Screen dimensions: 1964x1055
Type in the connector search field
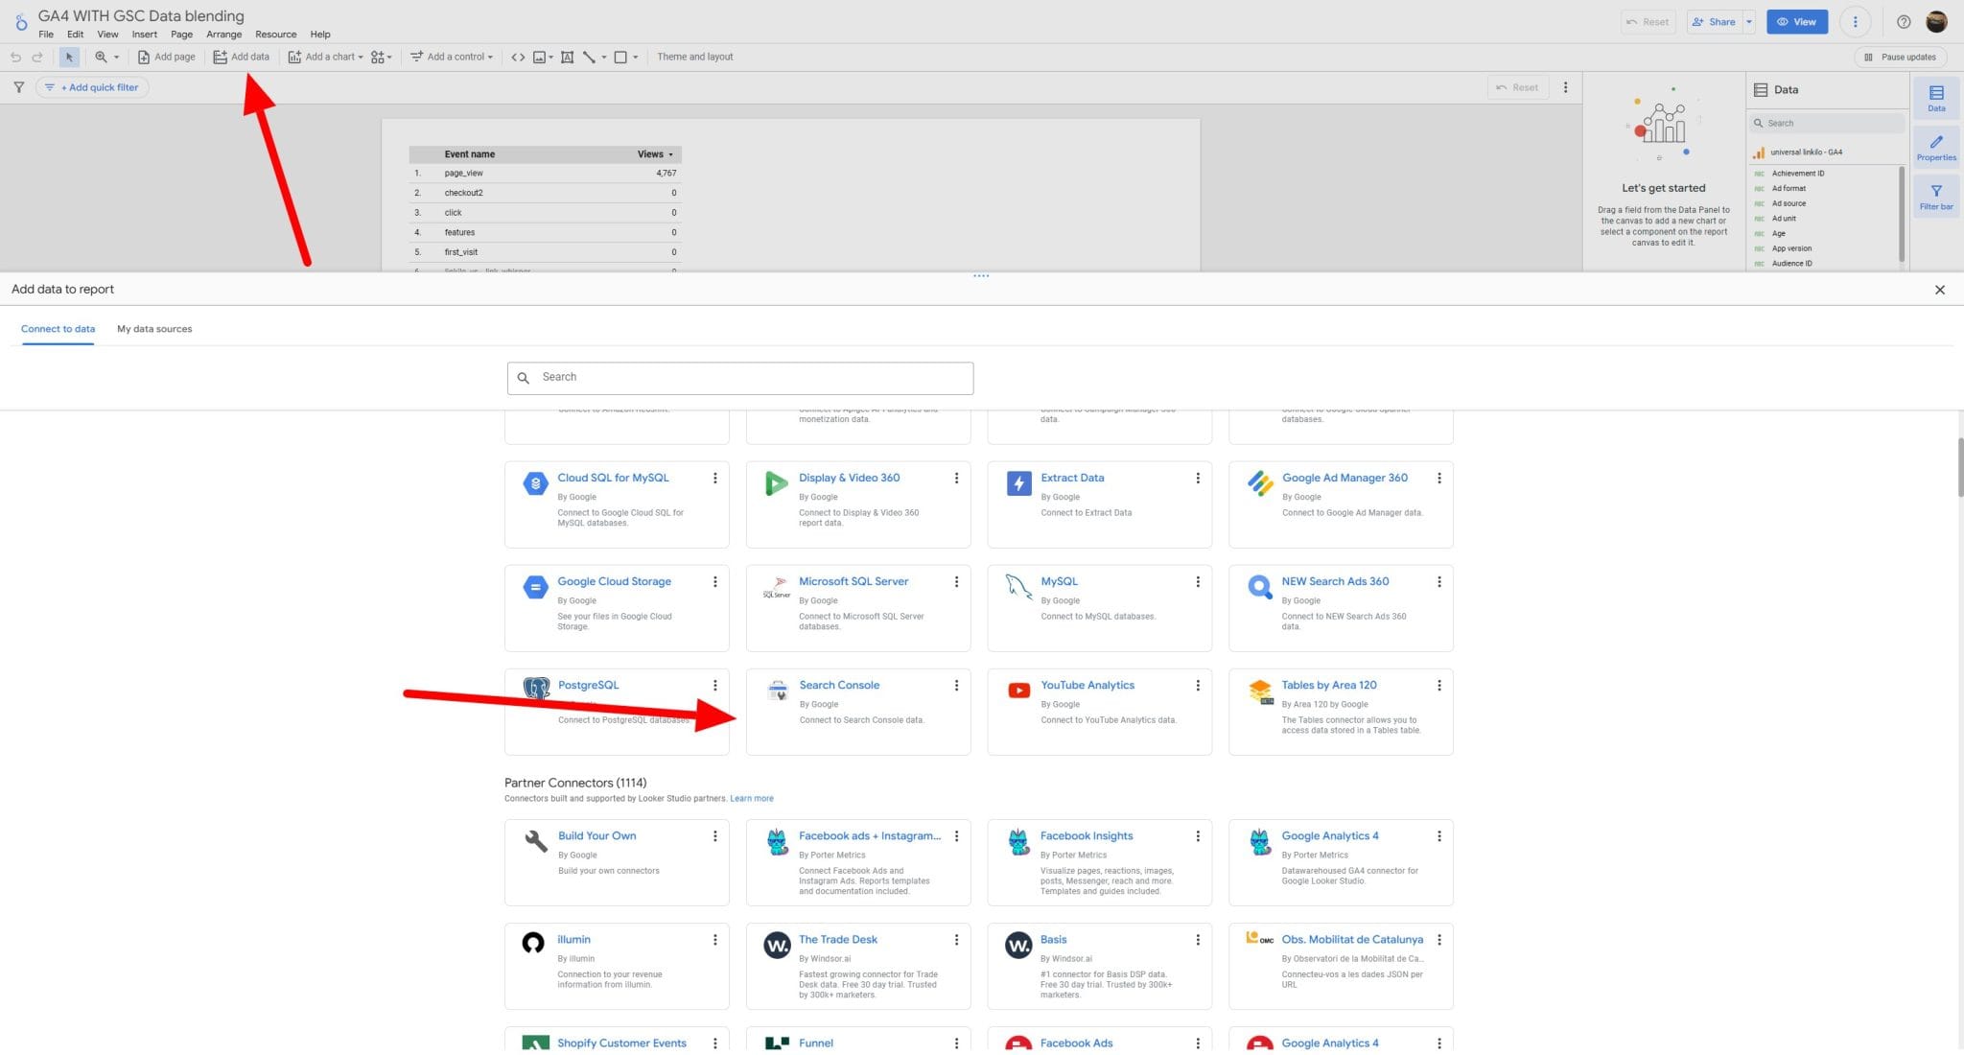click(x=738, y=377)
